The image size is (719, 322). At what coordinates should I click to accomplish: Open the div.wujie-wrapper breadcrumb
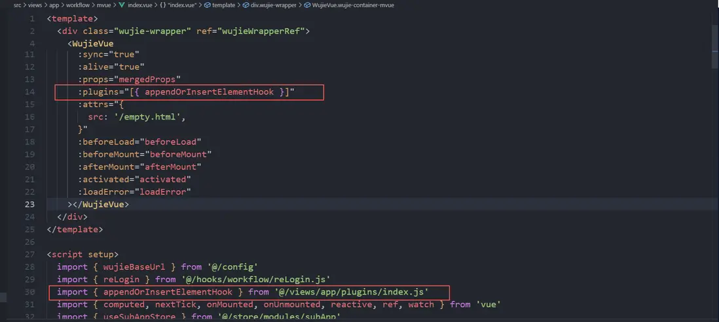coord(274,5)
